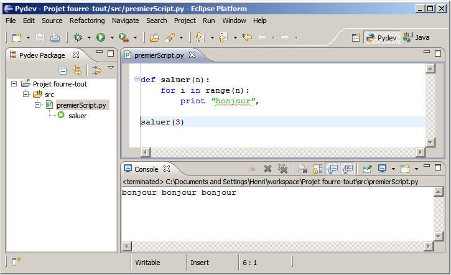The height and width of the screenshot is (275, 451).
Task: Click the Next Annotation down-arrow icon
Action: [x=200, y=37]
